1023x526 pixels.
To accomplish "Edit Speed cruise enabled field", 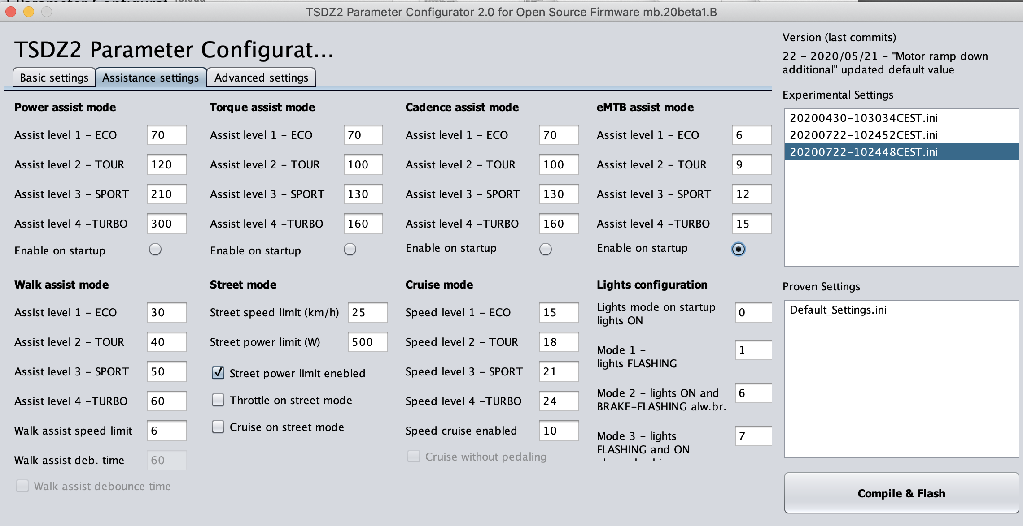I will (559, 431).
